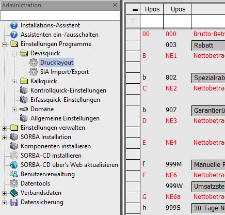Expand the Einstellungen verwalten node
225x215 pixels.
[5, 129]
